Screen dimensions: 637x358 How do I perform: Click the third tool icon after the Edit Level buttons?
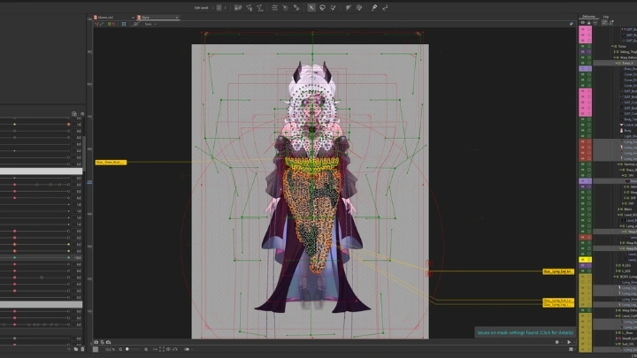point(260,7)
